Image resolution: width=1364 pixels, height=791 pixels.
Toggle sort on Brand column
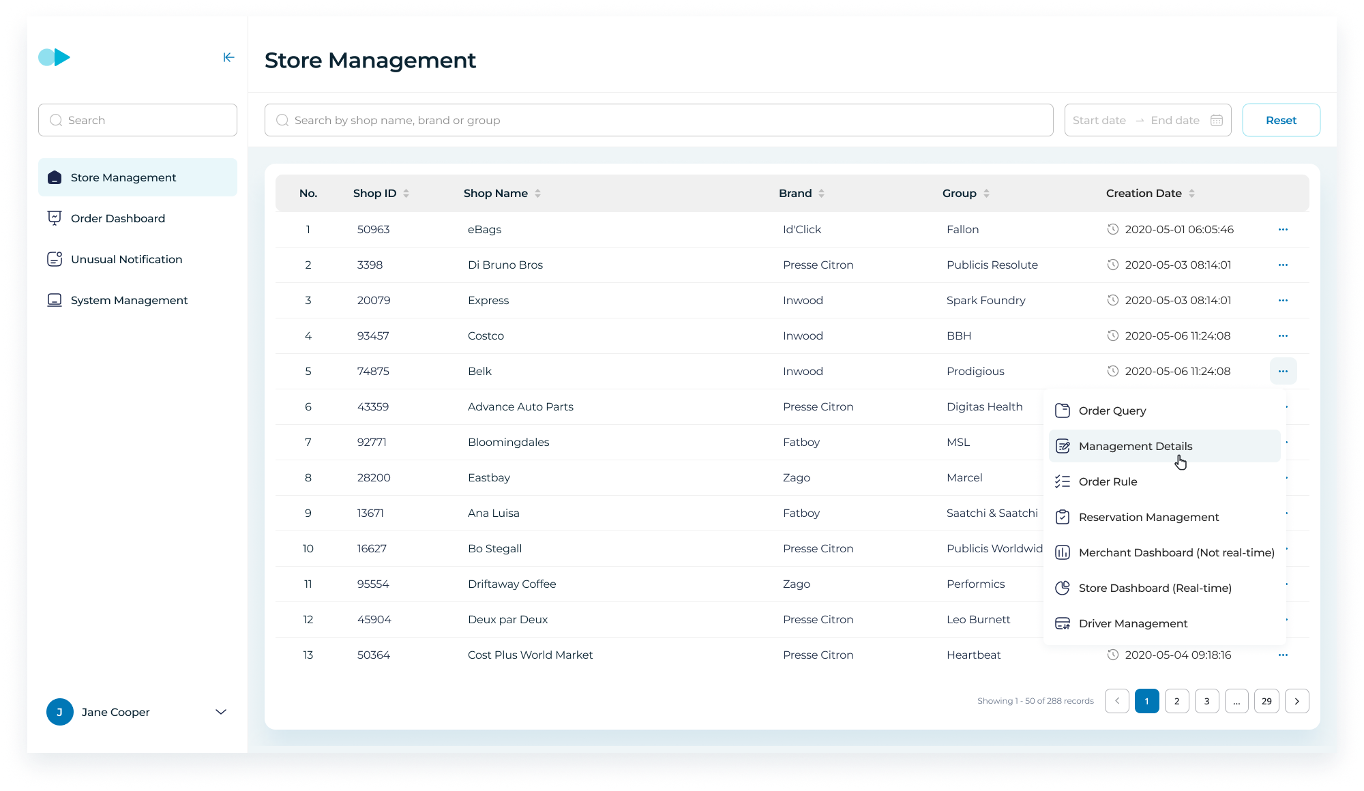tap(821, 194)
